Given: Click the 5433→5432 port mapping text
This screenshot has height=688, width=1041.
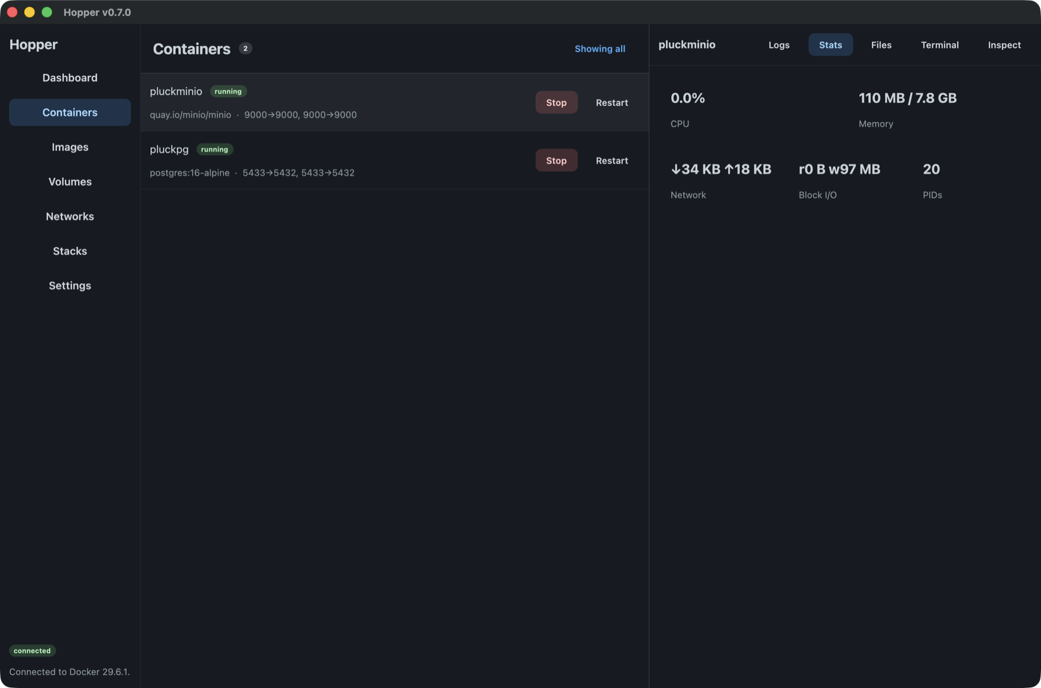Looking at the screenshot, I should click(298, 173).
